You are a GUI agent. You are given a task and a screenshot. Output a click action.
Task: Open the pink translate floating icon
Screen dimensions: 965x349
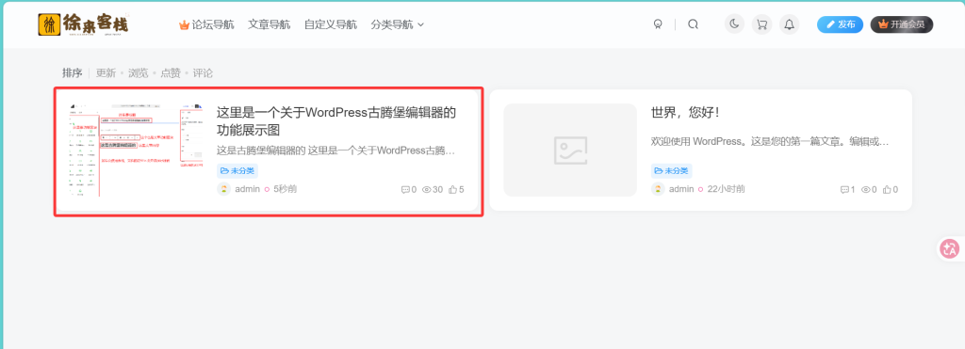pos(950,249)
